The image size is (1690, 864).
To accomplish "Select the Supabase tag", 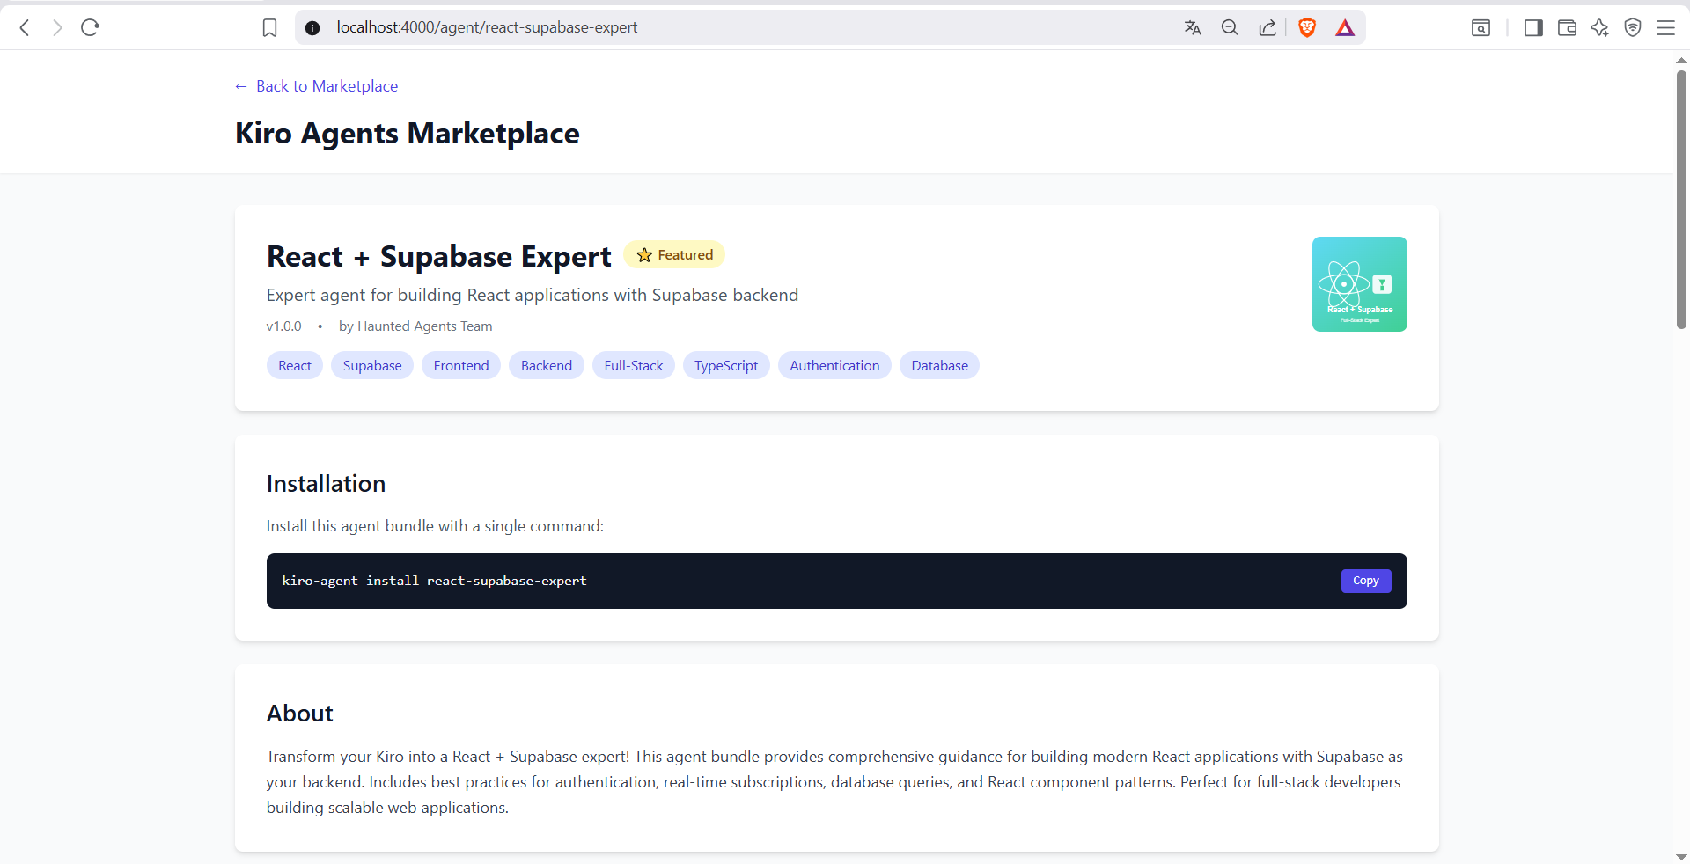I will (372, 366).
